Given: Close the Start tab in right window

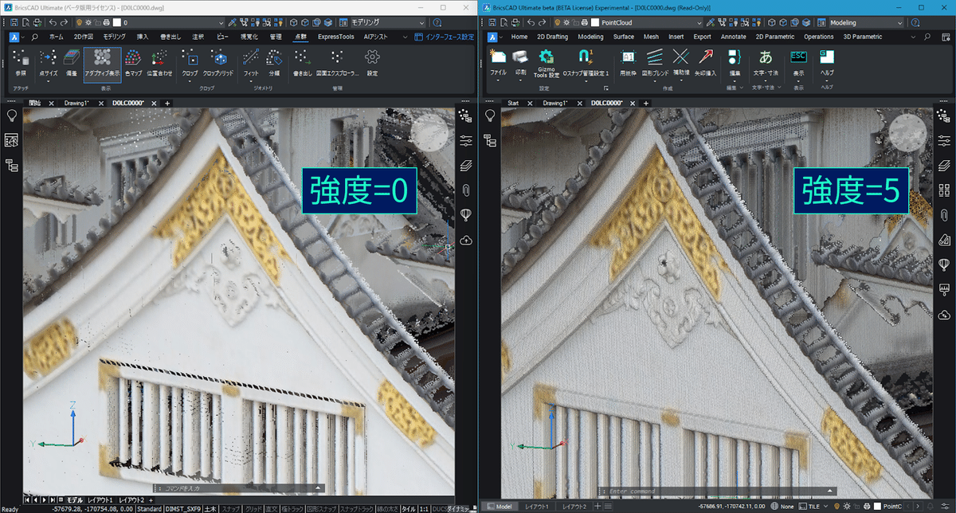Looking at the screenshot, I should [x=530, y=103].
